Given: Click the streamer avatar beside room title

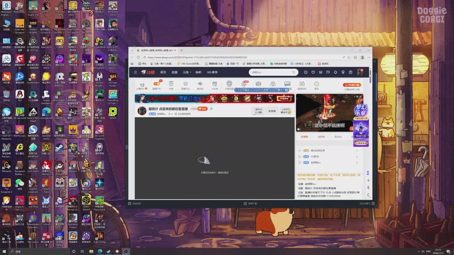Looking at the screenshot, I should pyautogui.click(x=141, y=110).
